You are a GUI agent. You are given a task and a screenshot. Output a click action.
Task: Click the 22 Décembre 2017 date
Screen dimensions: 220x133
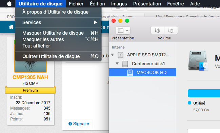click(x=33, y=103)
